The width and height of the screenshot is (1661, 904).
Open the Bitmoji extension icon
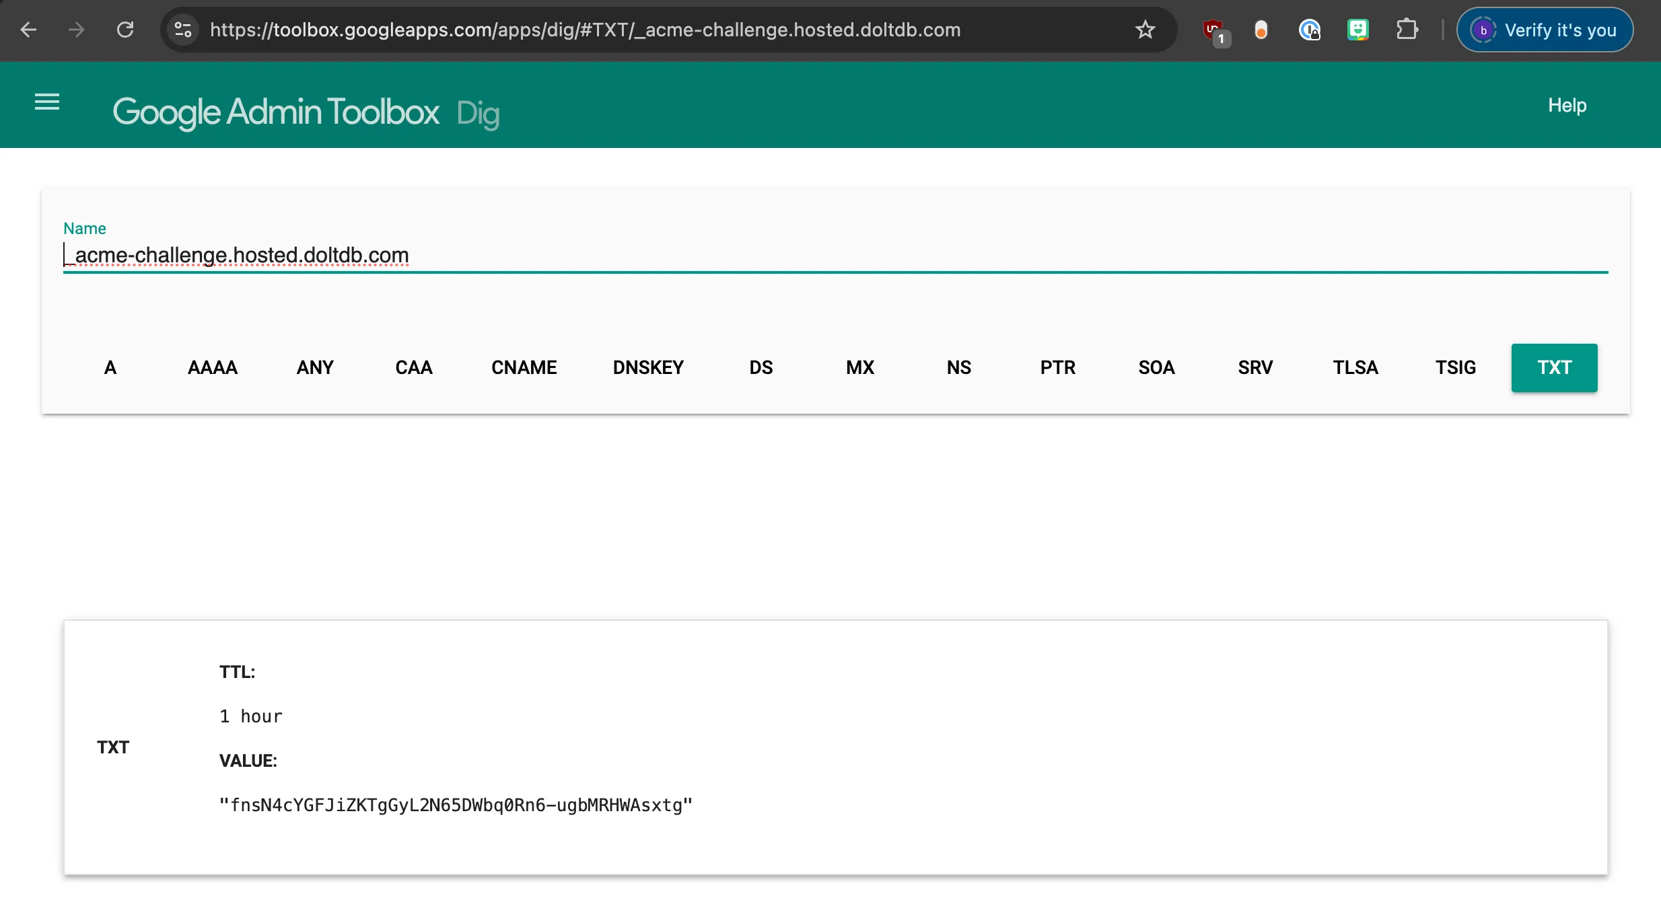[x=1358, y=30]
